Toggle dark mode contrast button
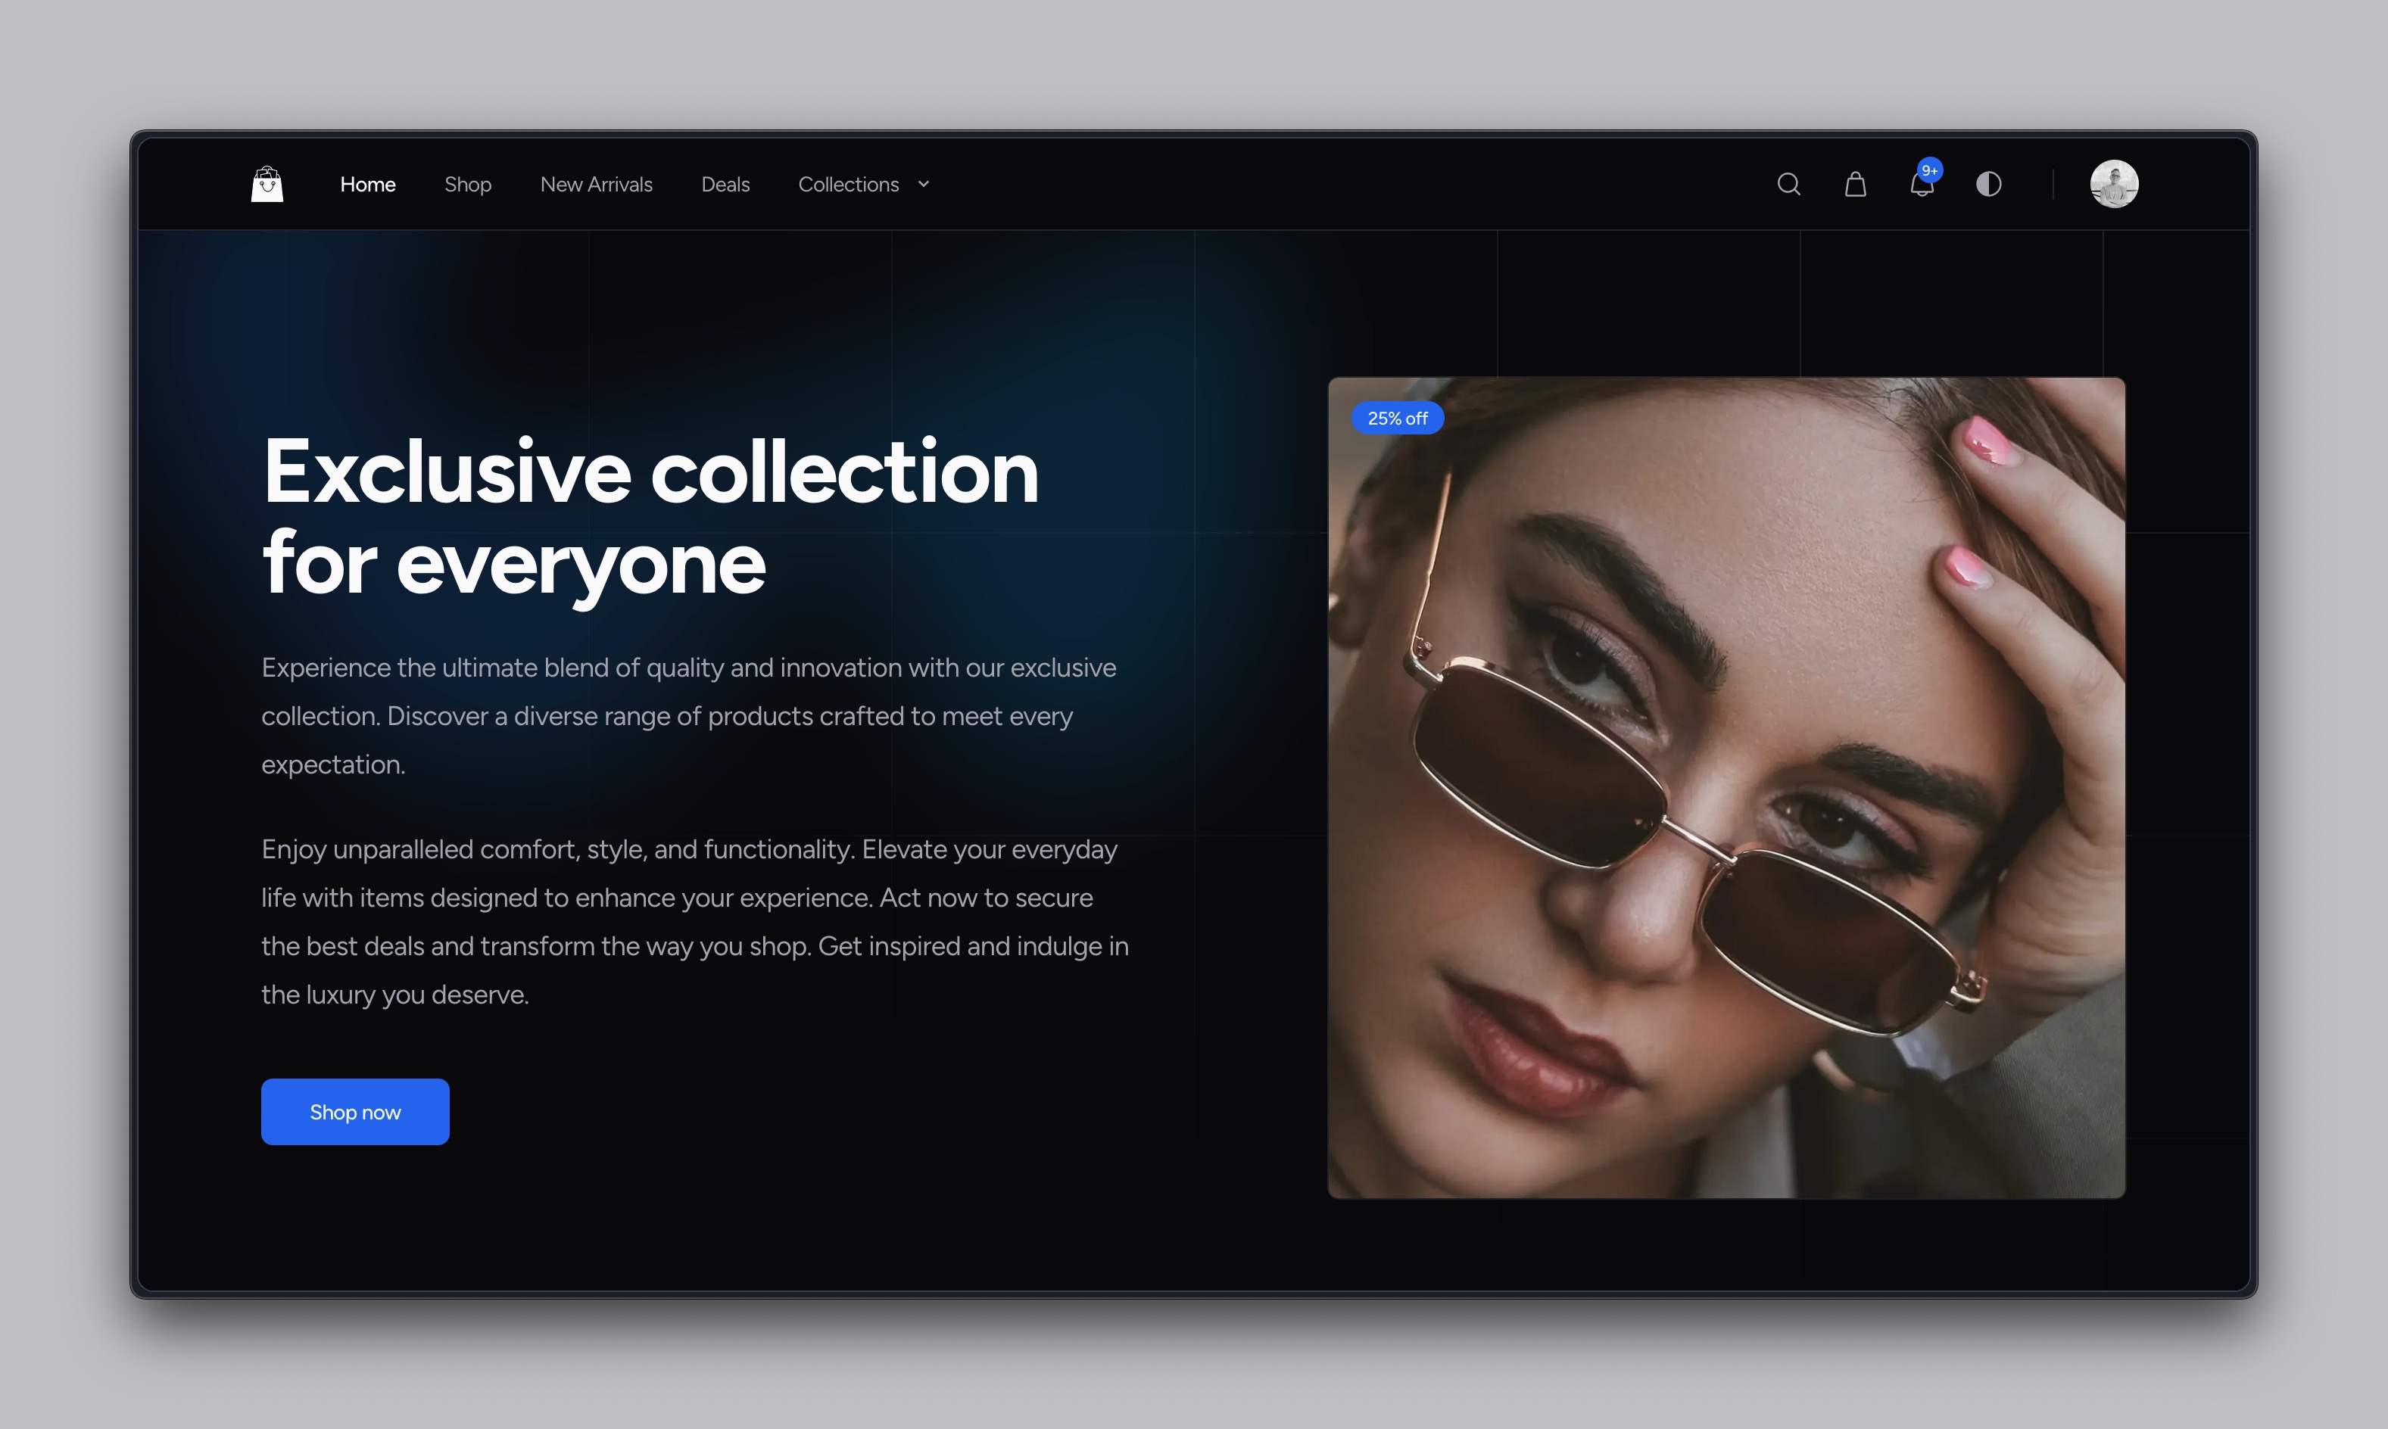This screenshot has height=1429, width=2388. click(x=1988, y=184)
